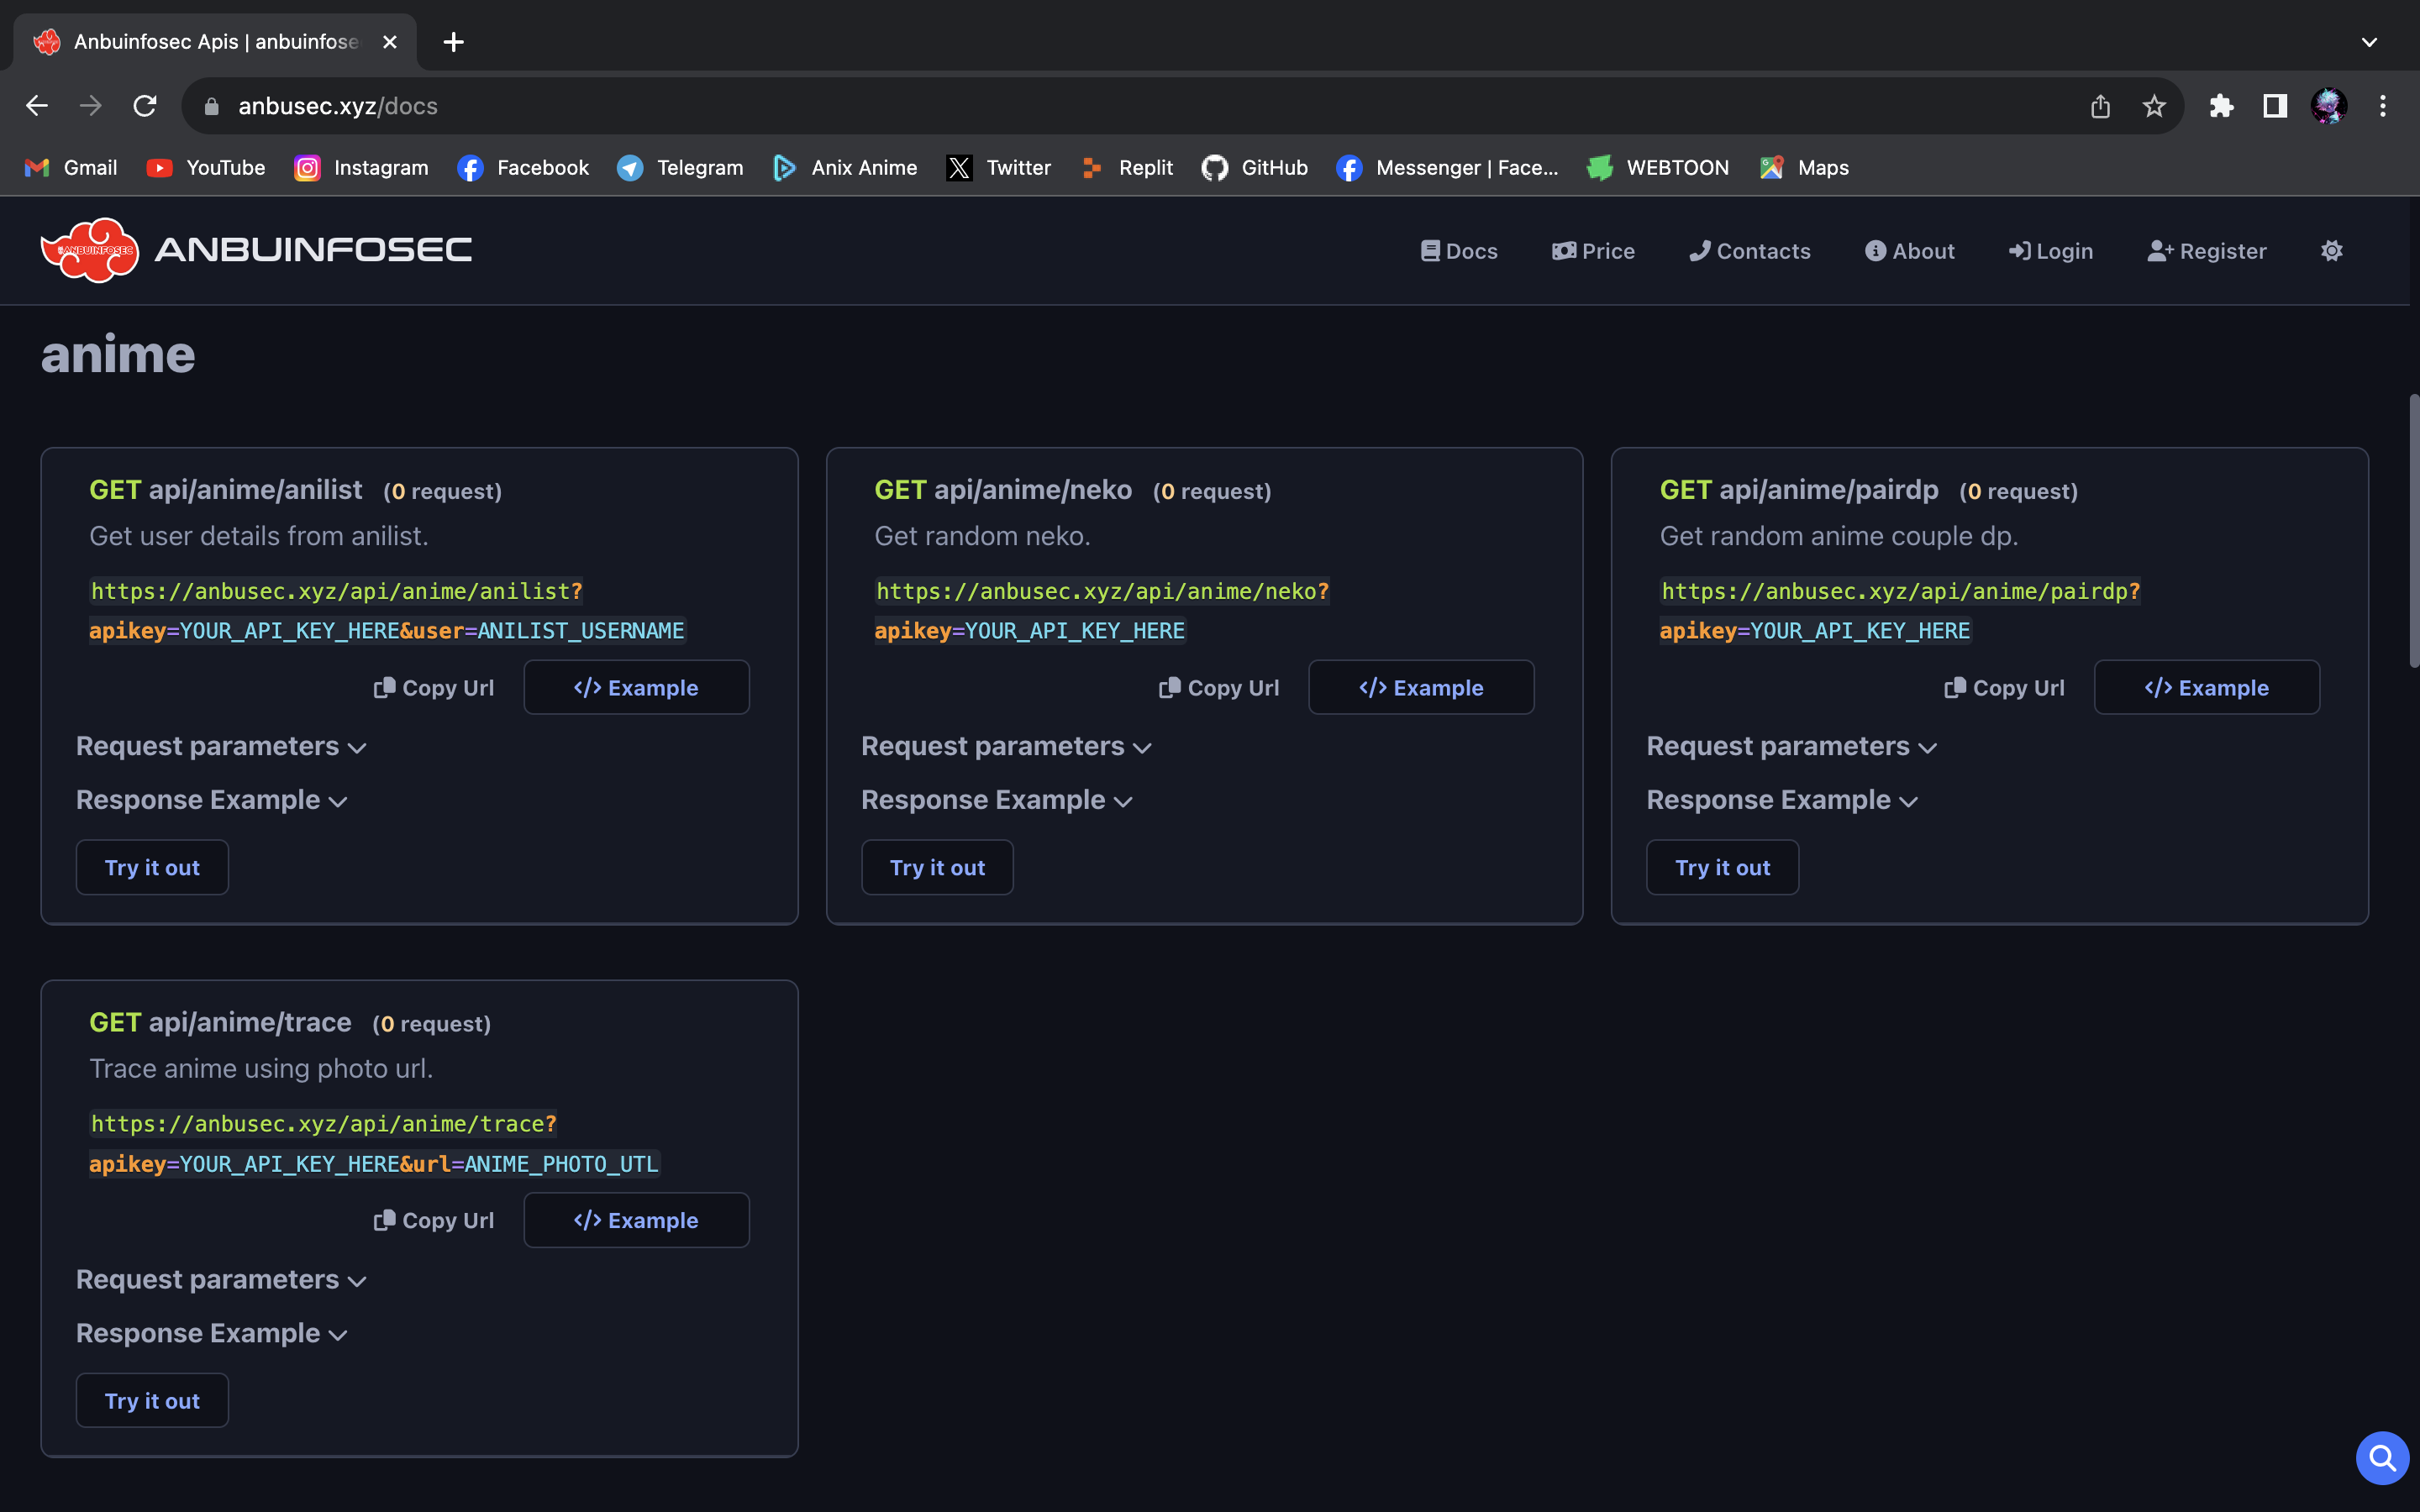Open the floating search magnifier button
The image size is (2420, 1512).
2382,1458
